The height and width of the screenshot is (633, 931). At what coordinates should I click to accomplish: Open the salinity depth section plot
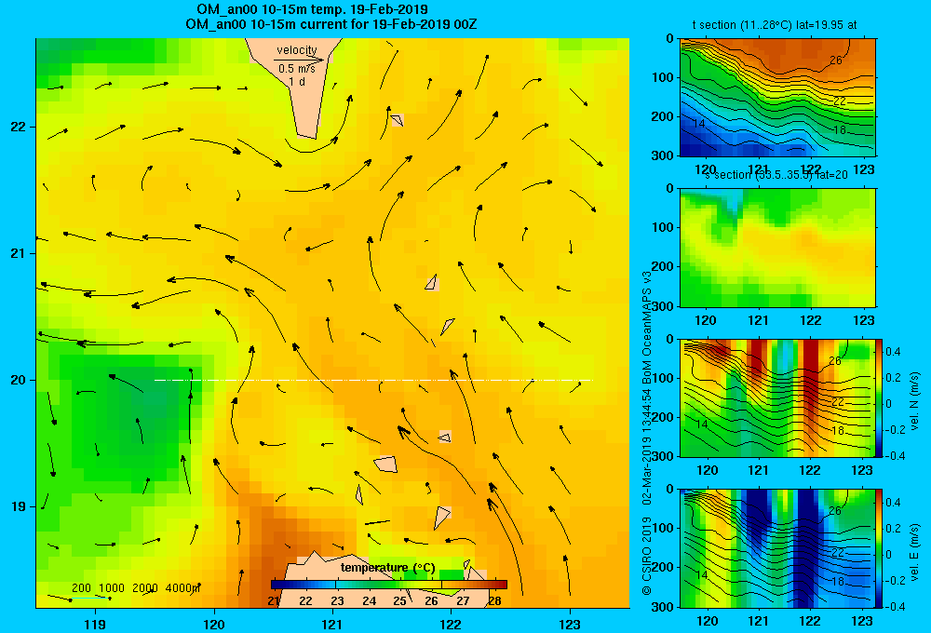coord(777,248)
